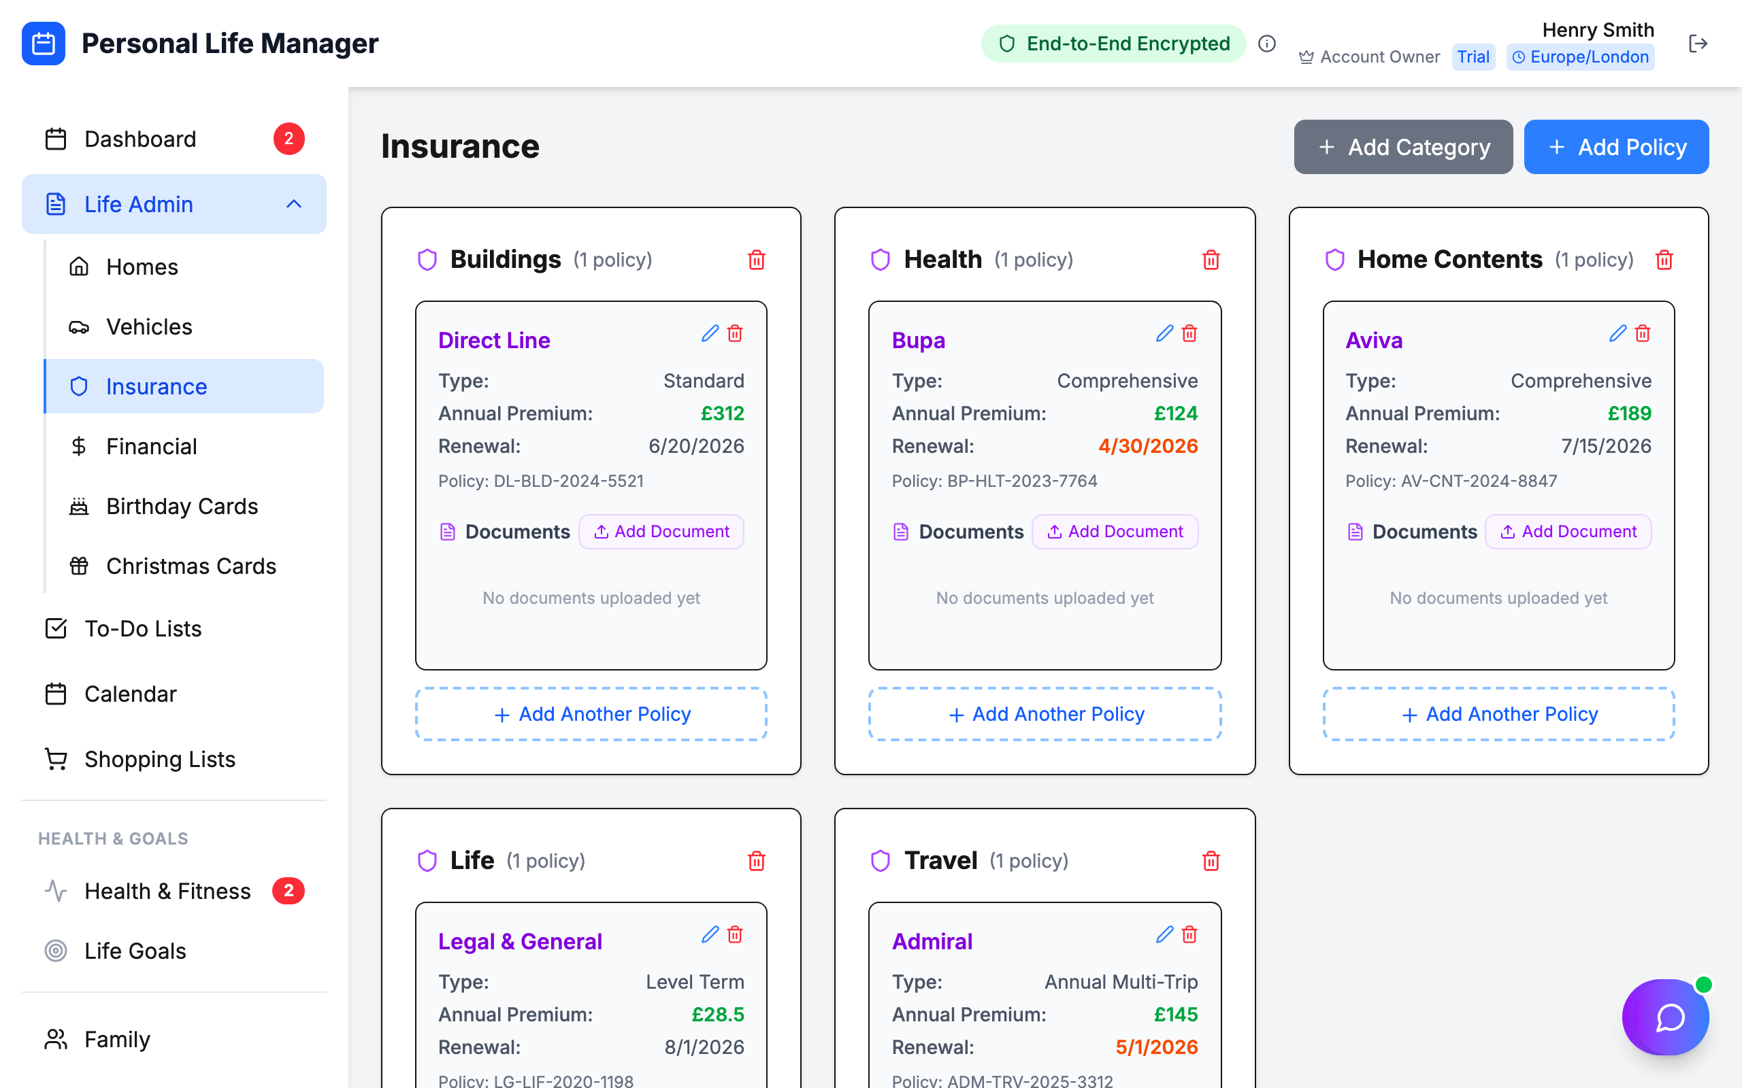Switch to To-Do Lists
The height and width of the screenshot is (1088, 1742).
pos(142,628)
